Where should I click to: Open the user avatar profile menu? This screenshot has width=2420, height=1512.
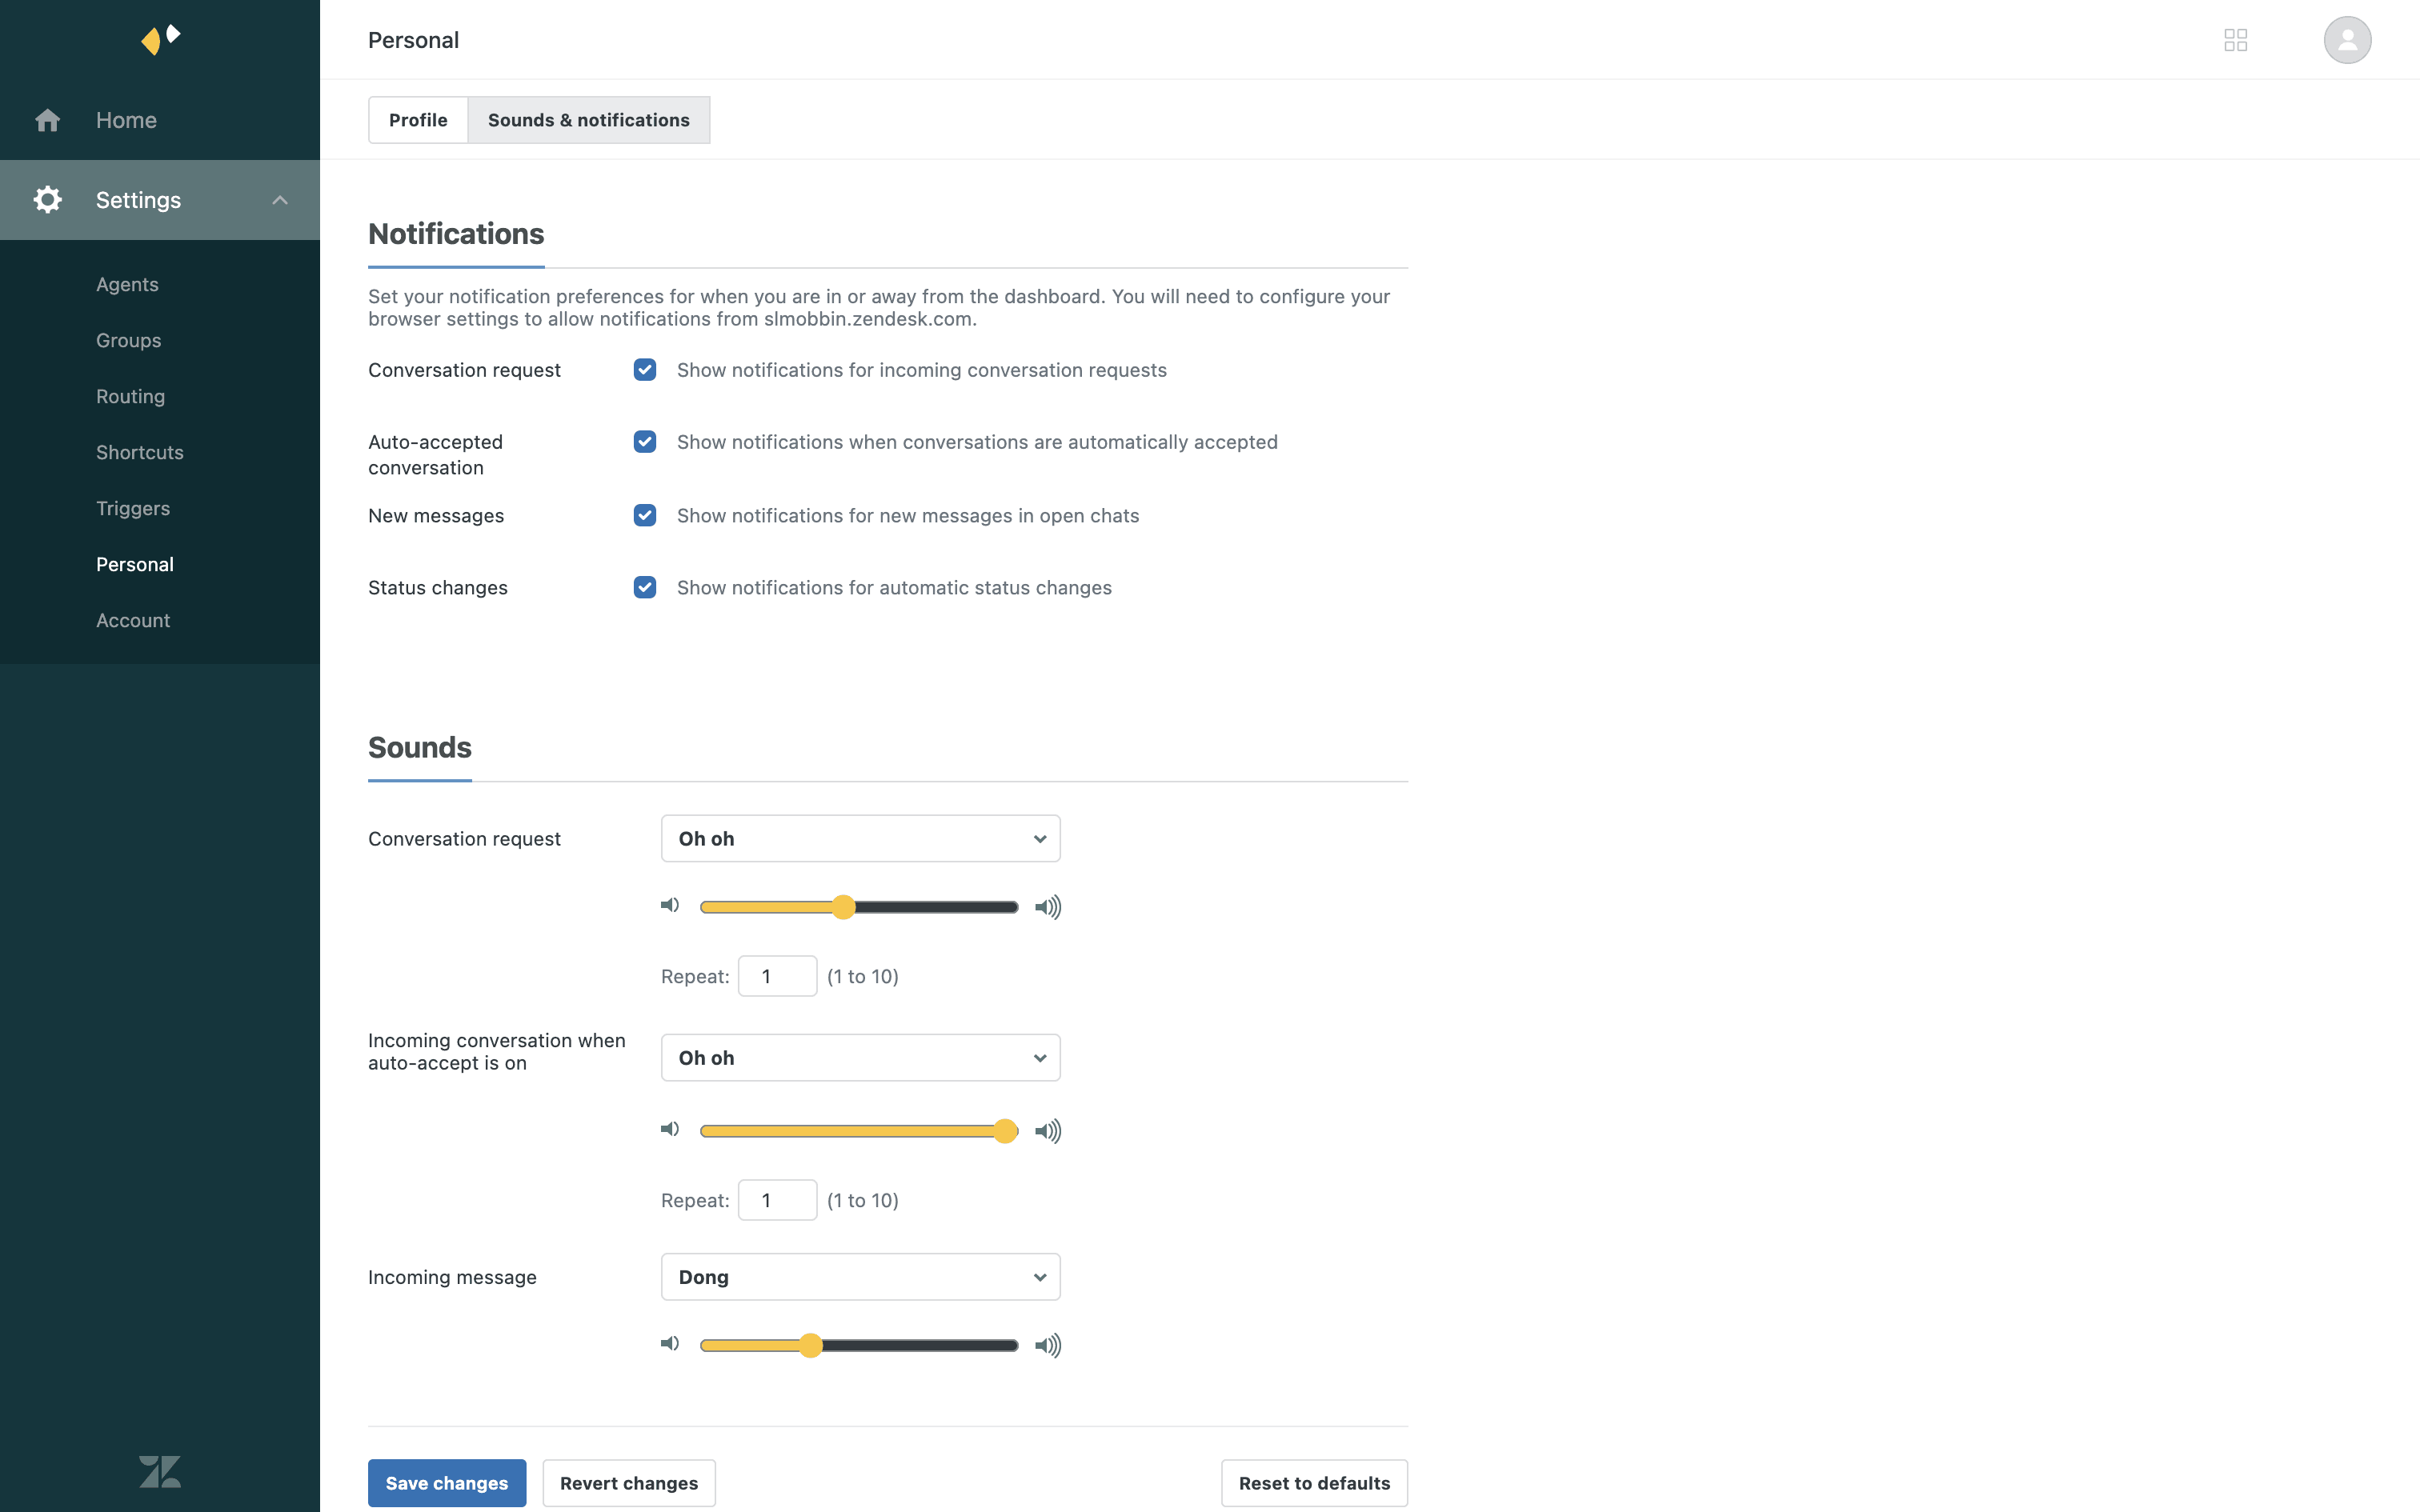[2347, 40]
